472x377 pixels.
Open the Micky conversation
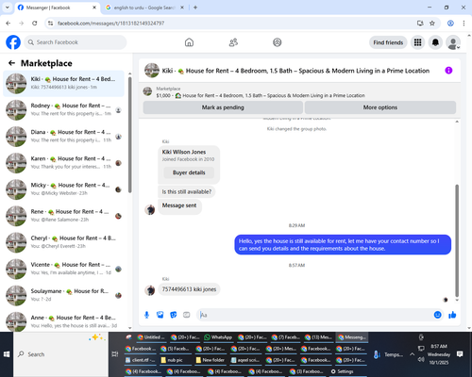(x=63, y=189)
